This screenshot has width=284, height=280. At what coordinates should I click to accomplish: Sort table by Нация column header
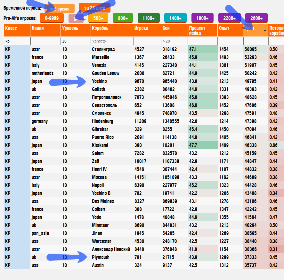45,30
